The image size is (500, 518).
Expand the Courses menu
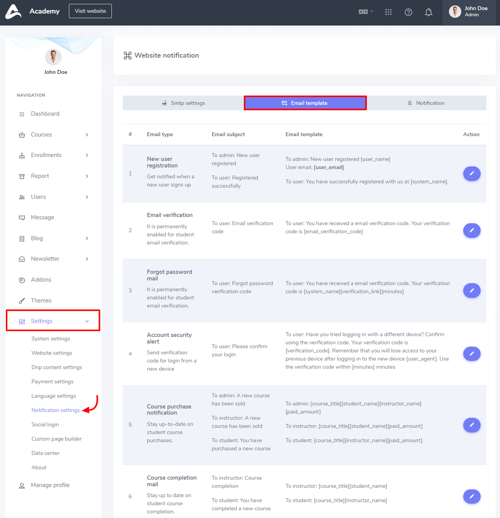click(53, 135)
